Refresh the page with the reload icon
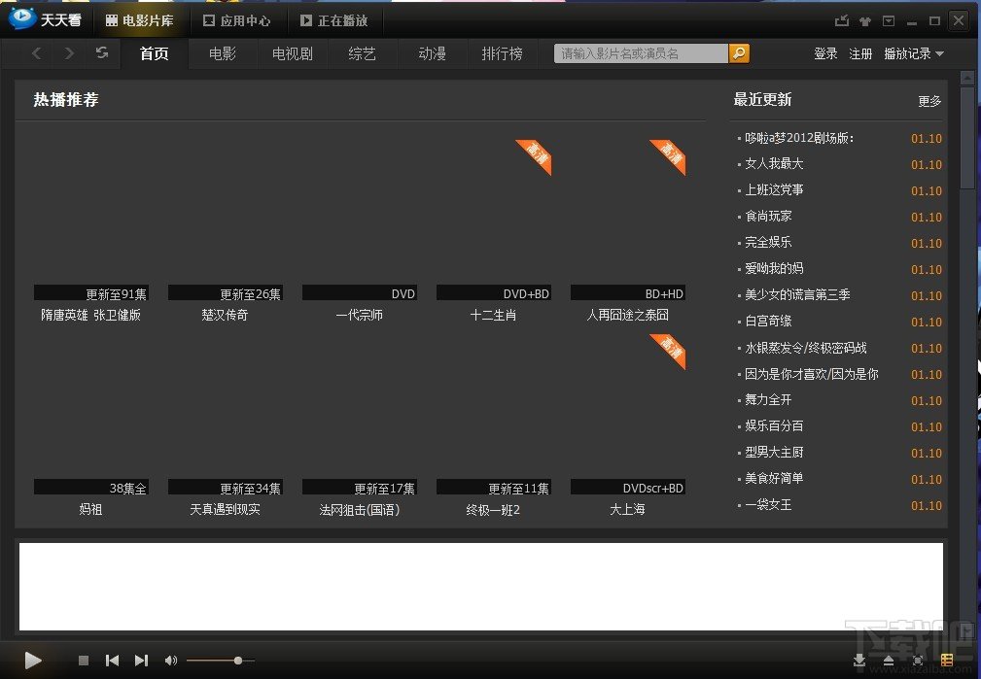This screenshot has height=679, width=981. click(x=102, y=53)
